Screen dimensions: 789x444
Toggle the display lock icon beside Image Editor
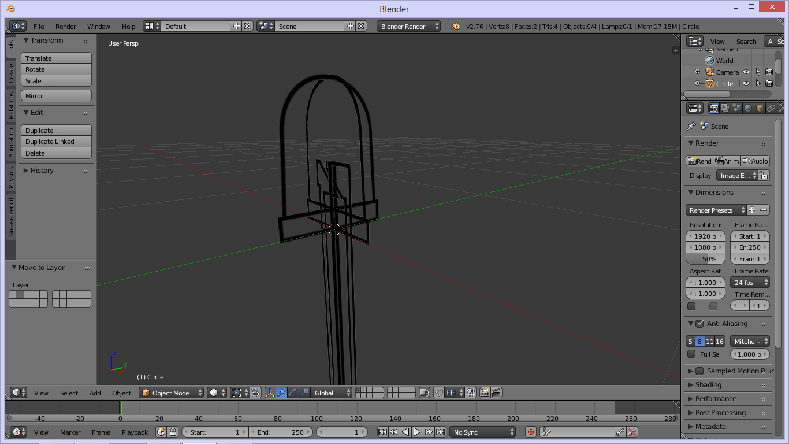764,175
